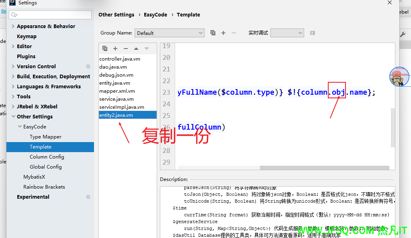Screen dimensions: 411x238
Task: Add a new template file
Action: [x=115, y=48]
